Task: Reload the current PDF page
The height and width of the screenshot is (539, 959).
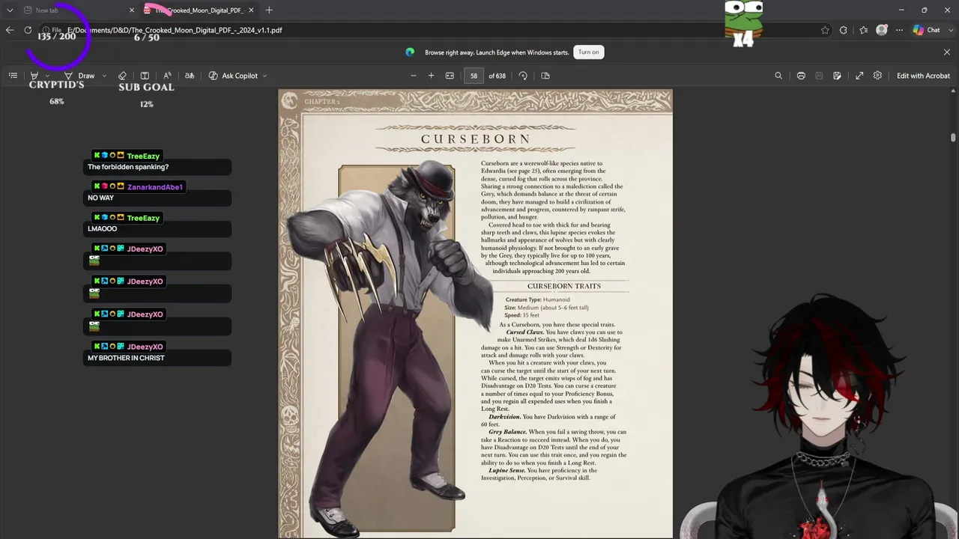Action: point(28,30)
